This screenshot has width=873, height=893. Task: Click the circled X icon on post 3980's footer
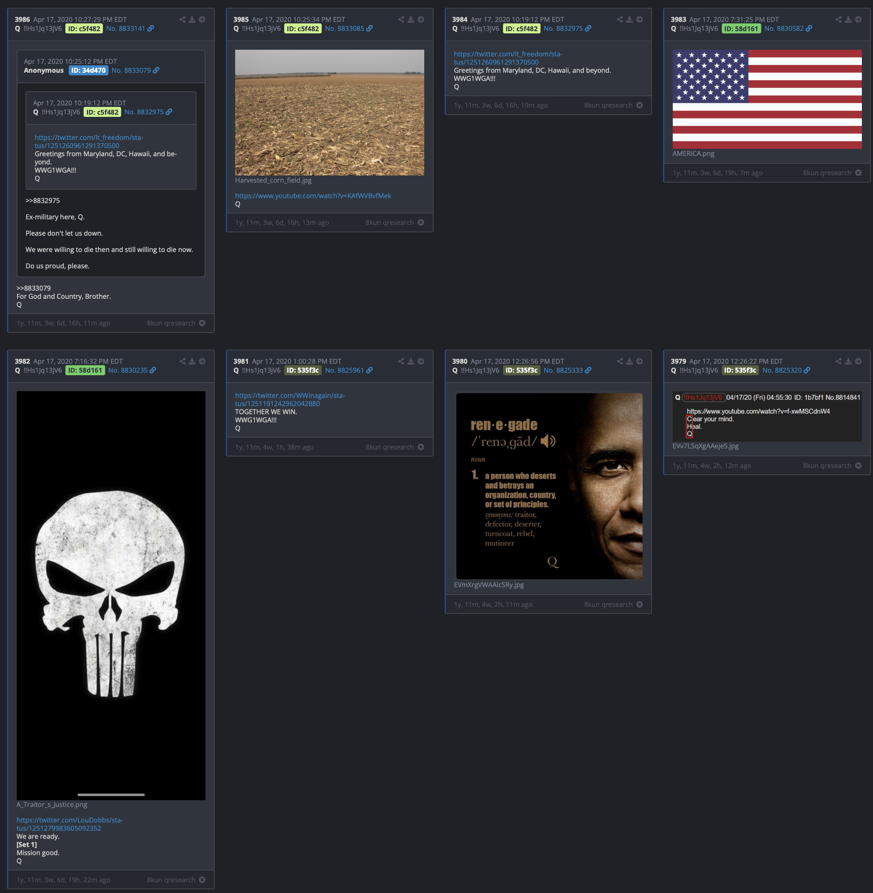tap(640, 604)
